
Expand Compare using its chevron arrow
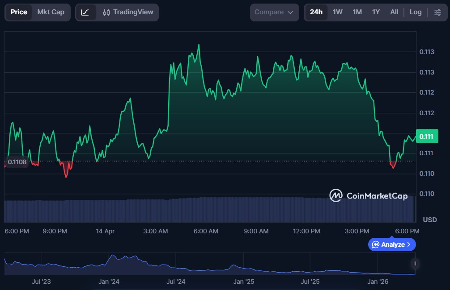click(x=290, y=12)
